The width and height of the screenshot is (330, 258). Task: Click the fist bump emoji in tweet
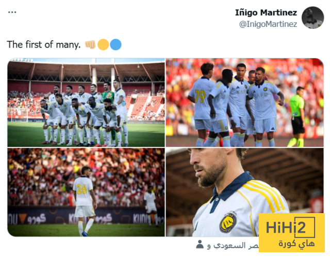90,44
